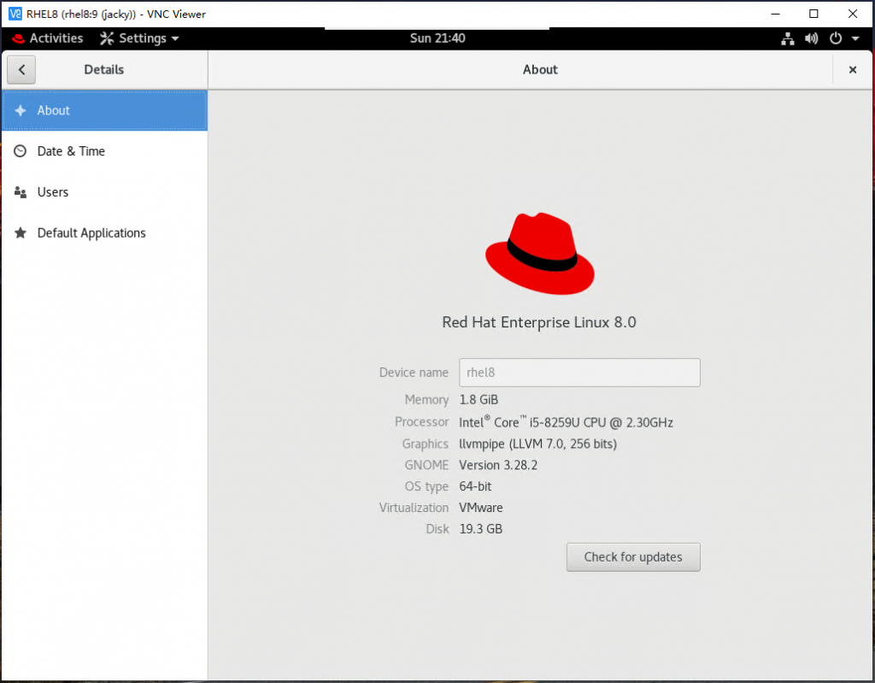Click the Settings wrench icon in top bar
The height and width of the screenshot is (683, 875).
pos(107,38)
